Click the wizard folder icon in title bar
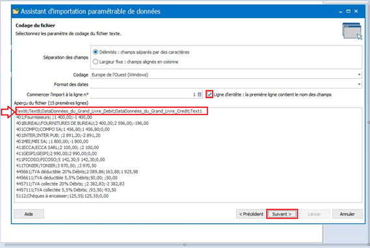Viewport: 370px width, 248px height. point(16,11)
